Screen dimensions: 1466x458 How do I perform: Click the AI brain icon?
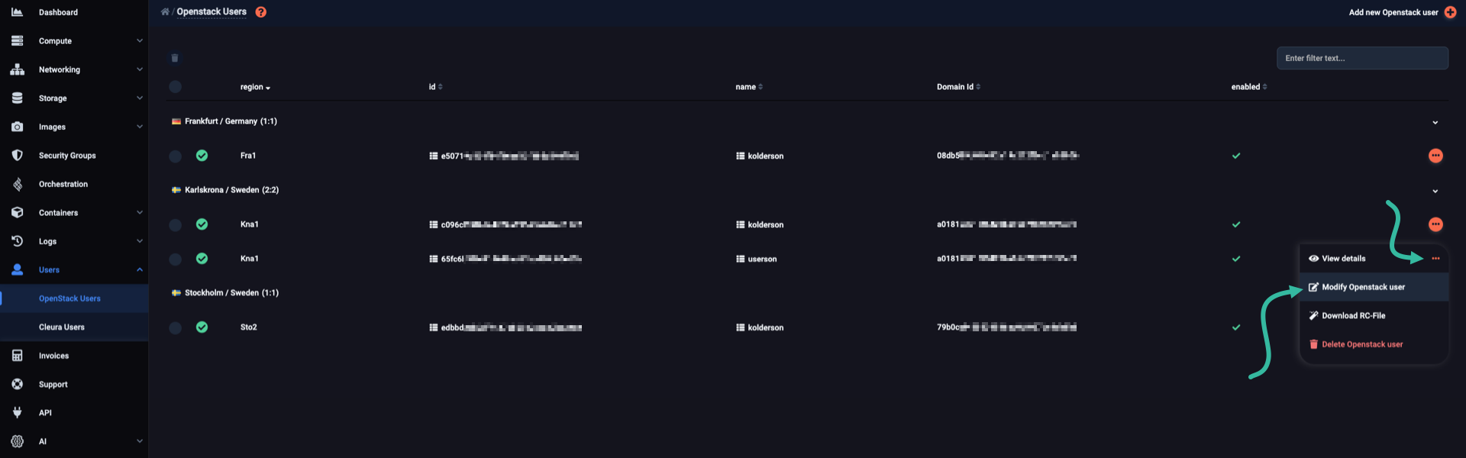coord(17,441)
